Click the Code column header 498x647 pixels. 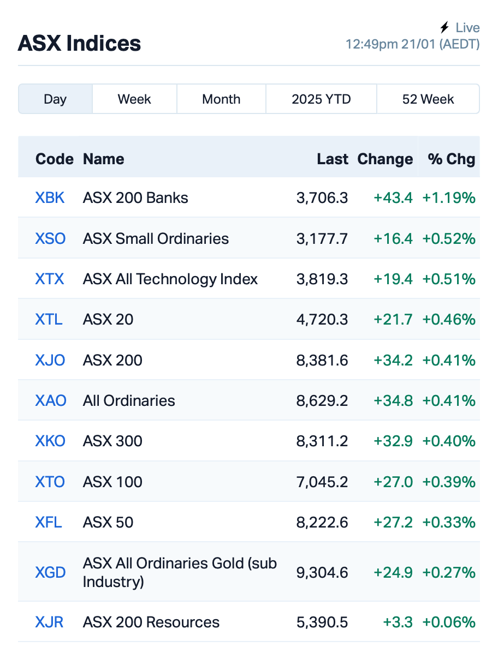tap(54, 159)
